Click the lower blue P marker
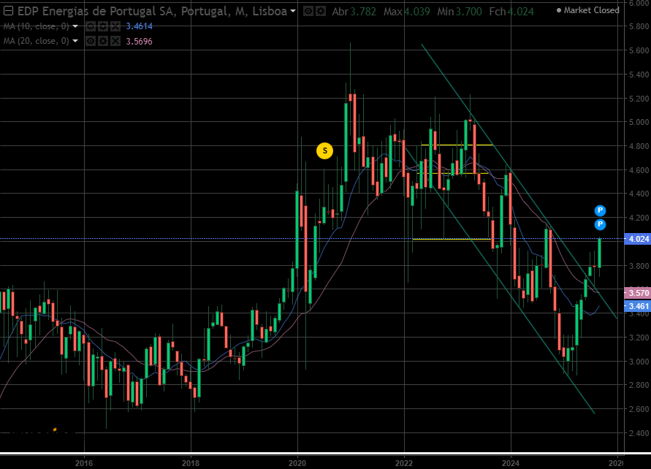Image resolution: width=651 pixels, height=469 pixels. 600,224
